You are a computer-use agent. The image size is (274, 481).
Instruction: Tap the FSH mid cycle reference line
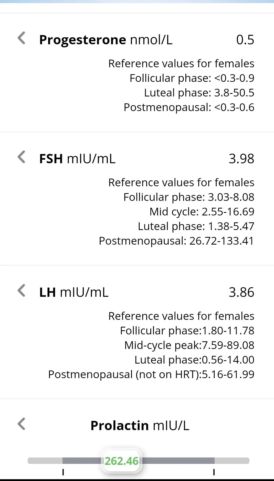[x=202, y=212]
